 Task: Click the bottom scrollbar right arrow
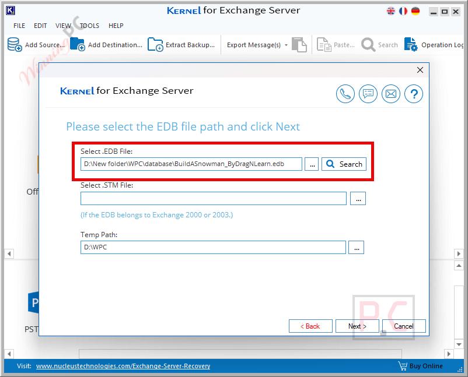pyautogui.click(x=449, y=354)
